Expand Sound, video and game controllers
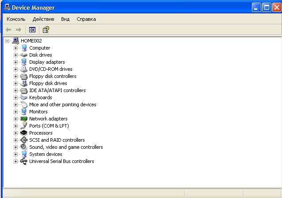Viewport: 282px width, 198px height. tap(15, 147)
